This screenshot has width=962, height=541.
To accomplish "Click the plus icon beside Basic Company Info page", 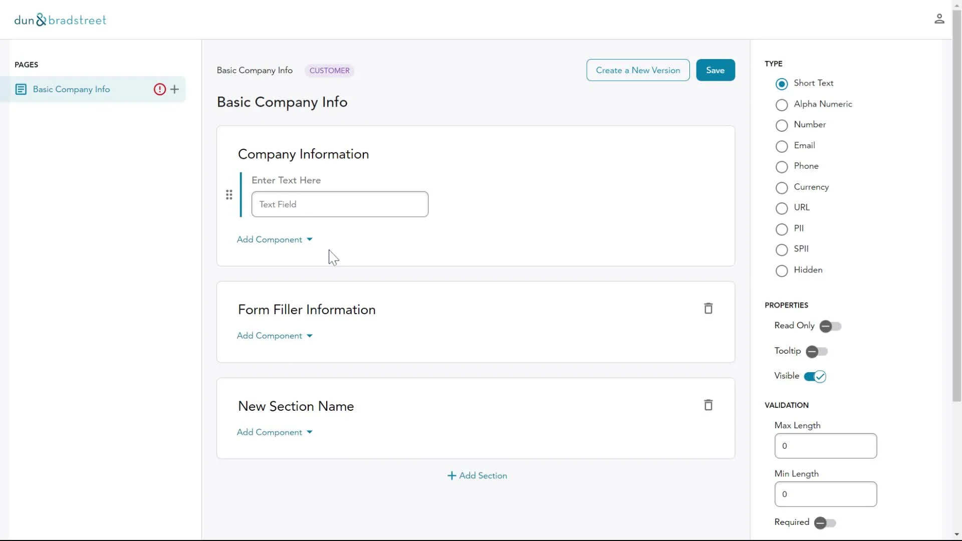I will tap(174, 89).
